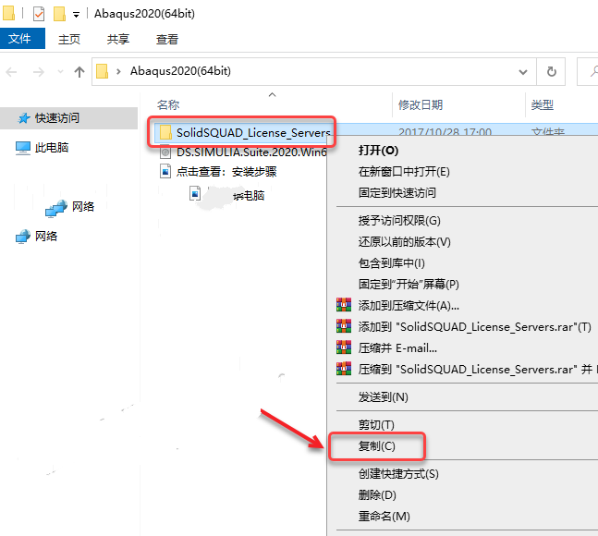The height and width of the screenshot is (536, 598).
Task: Expand the address bar breadcrumb chevron
Action: coord(118,71)
